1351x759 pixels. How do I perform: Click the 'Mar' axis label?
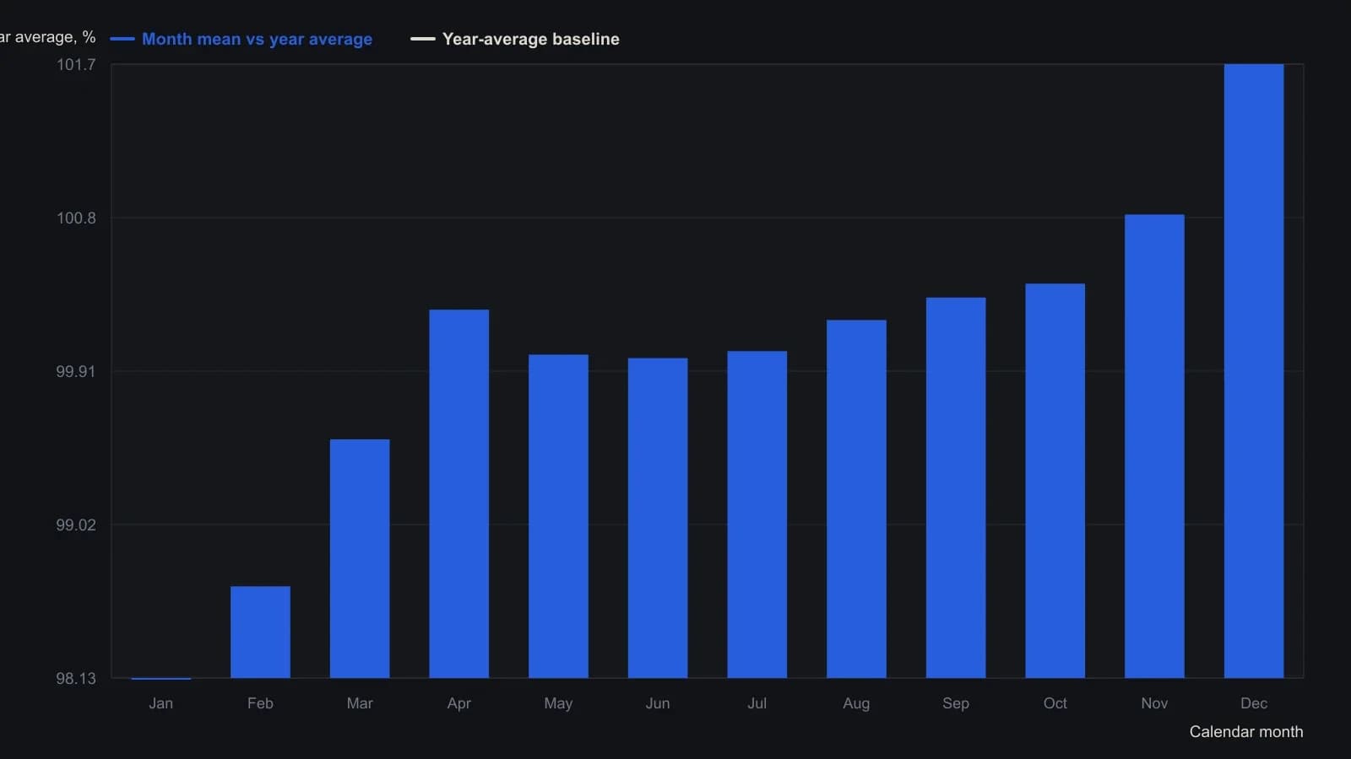[360, 703]
